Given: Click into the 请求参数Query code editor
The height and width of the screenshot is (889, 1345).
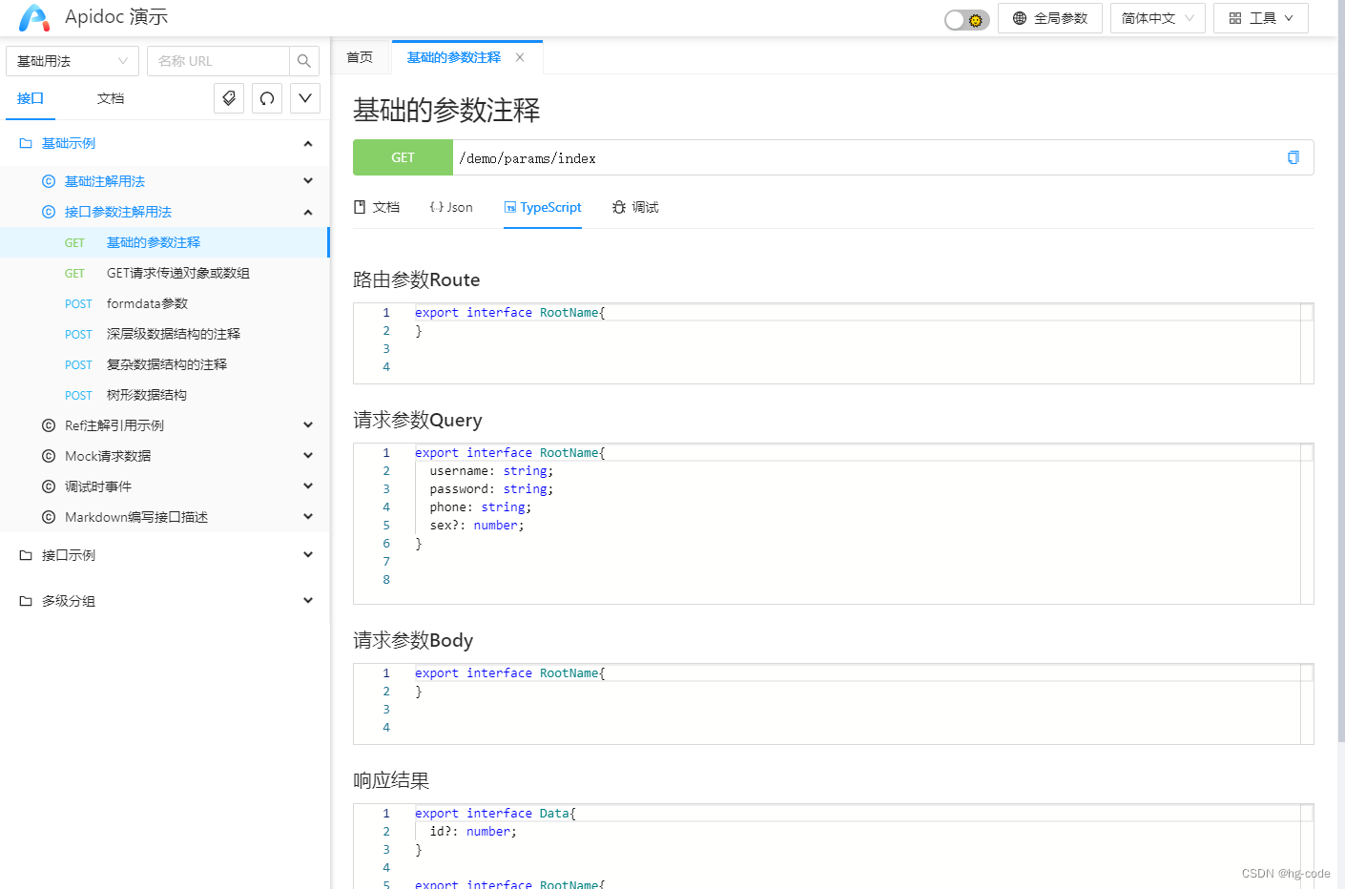Looking at the screenshot, I should tap(833, 524).
